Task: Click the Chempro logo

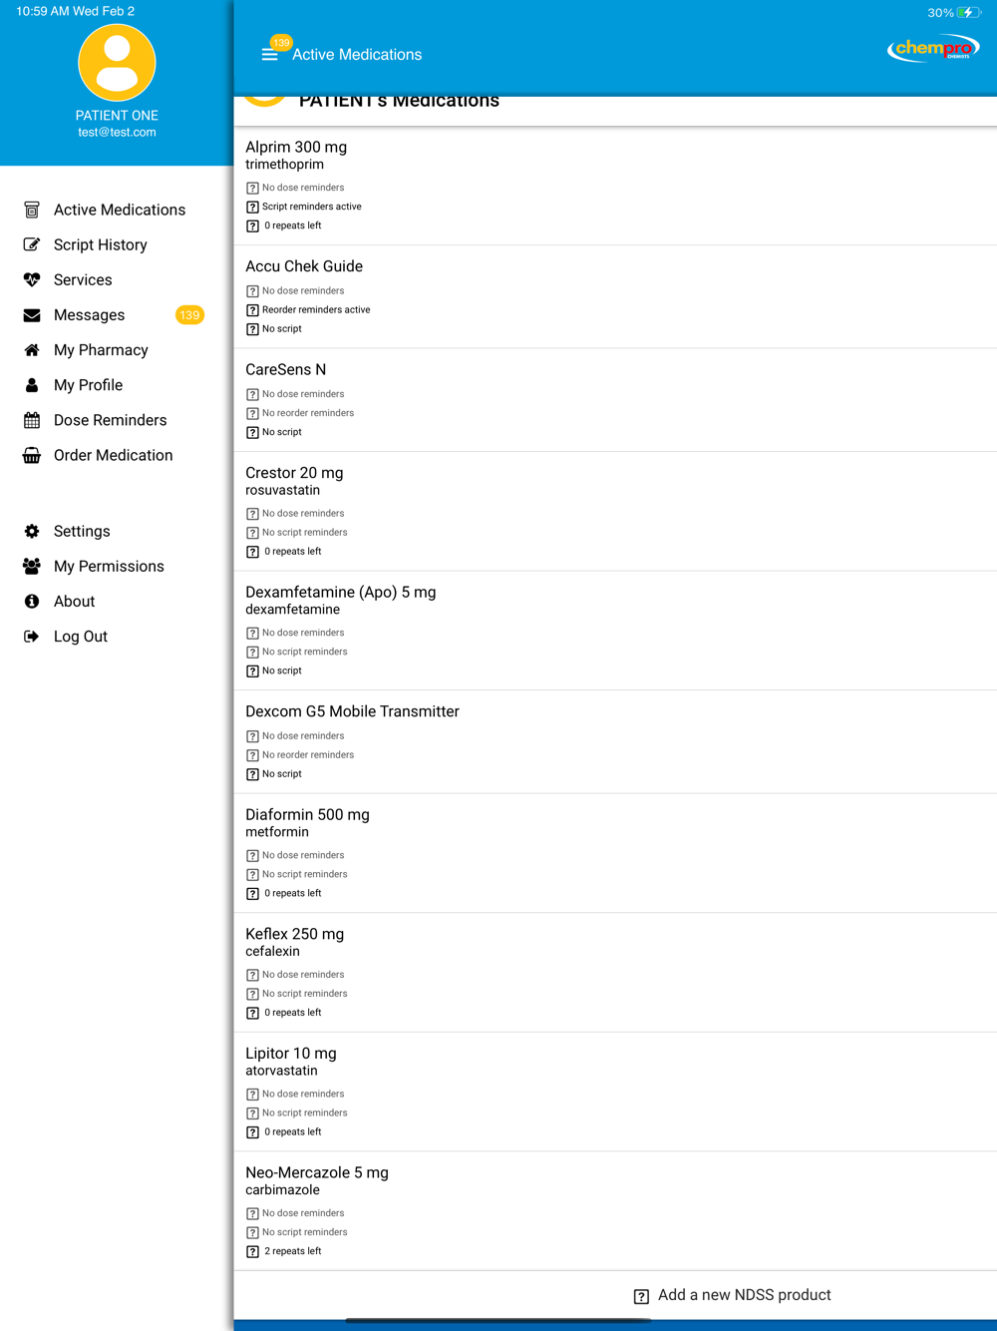Action: (x=932, y=49)
